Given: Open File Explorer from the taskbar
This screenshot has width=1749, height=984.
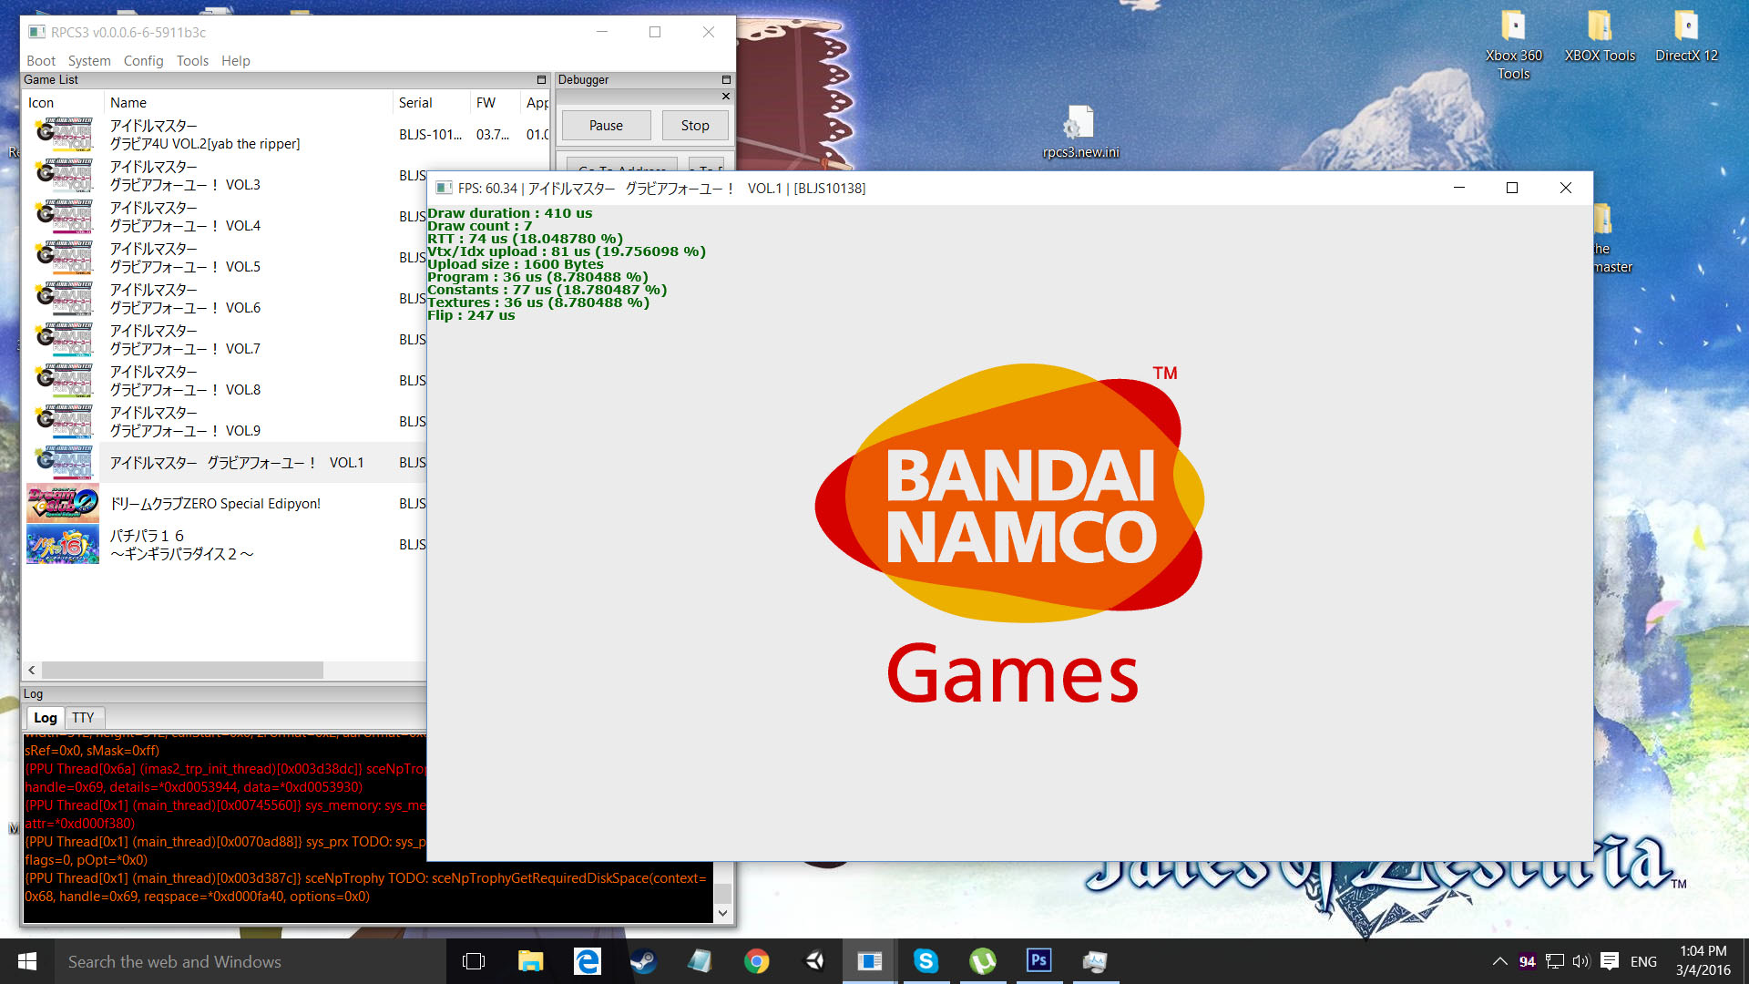Looking at the screenshot, I should click(530, 961).
